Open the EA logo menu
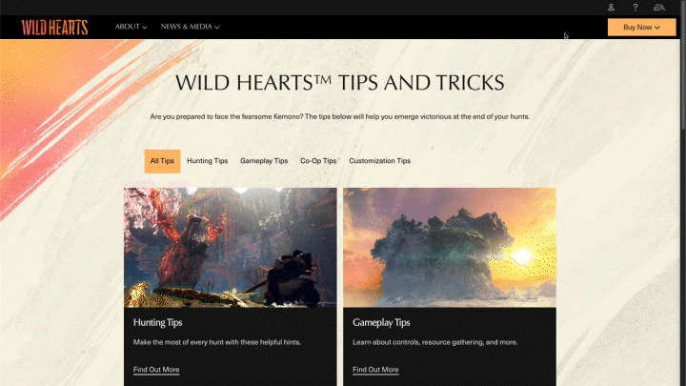This screenshot has height=386, width=686. tap(659, 7)
